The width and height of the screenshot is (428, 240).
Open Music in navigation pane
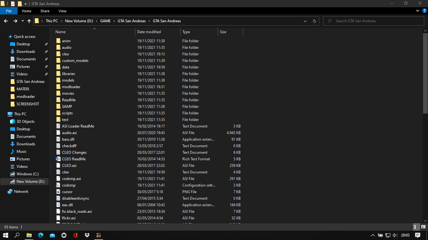click(21, 152)
